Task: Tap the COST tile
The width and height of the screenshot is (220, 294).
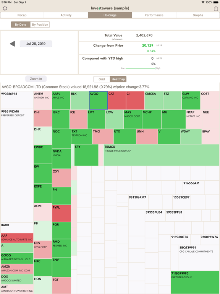Action: coord(210,100)
